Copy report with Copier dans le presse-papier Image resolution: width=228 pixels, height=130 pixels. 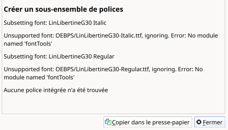pyautogui.click(x=148, y=122)
